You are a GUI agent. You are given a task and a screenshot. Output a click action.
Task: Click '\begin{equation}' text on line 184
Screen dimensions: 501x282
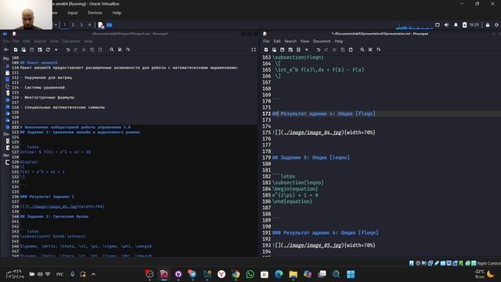pos(295,189)
